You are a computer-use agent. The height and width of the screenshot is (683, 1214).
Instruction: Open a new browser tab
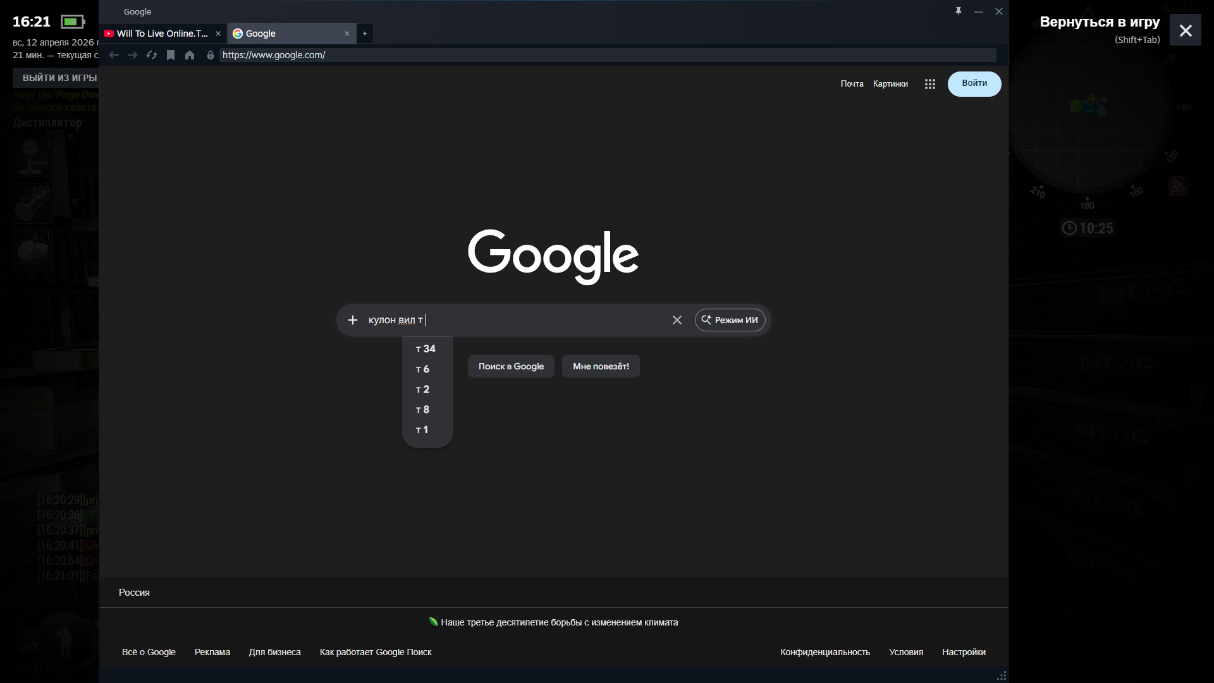[x=365, y=34]
